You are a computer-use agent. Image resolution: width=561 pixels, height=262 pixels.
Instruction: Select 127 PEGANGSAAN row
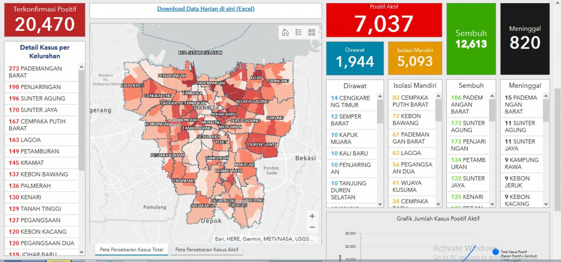[41, 220]
